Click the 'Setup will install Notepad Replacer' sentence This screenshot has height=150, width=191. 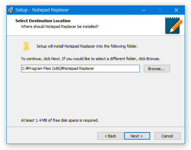click(x=87, y=46)
